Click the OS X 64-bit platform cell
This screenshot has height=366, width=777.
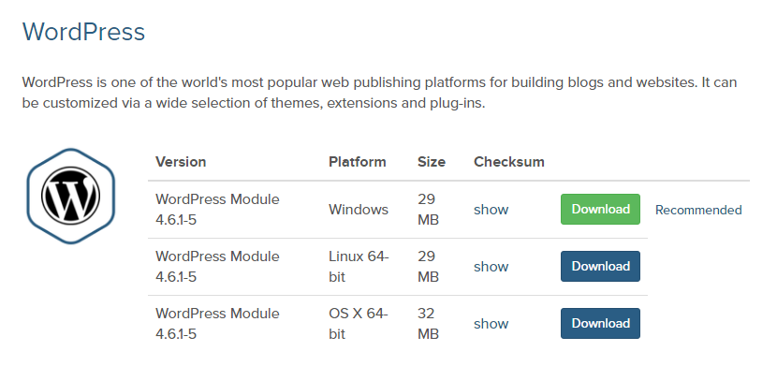[359, 324]
